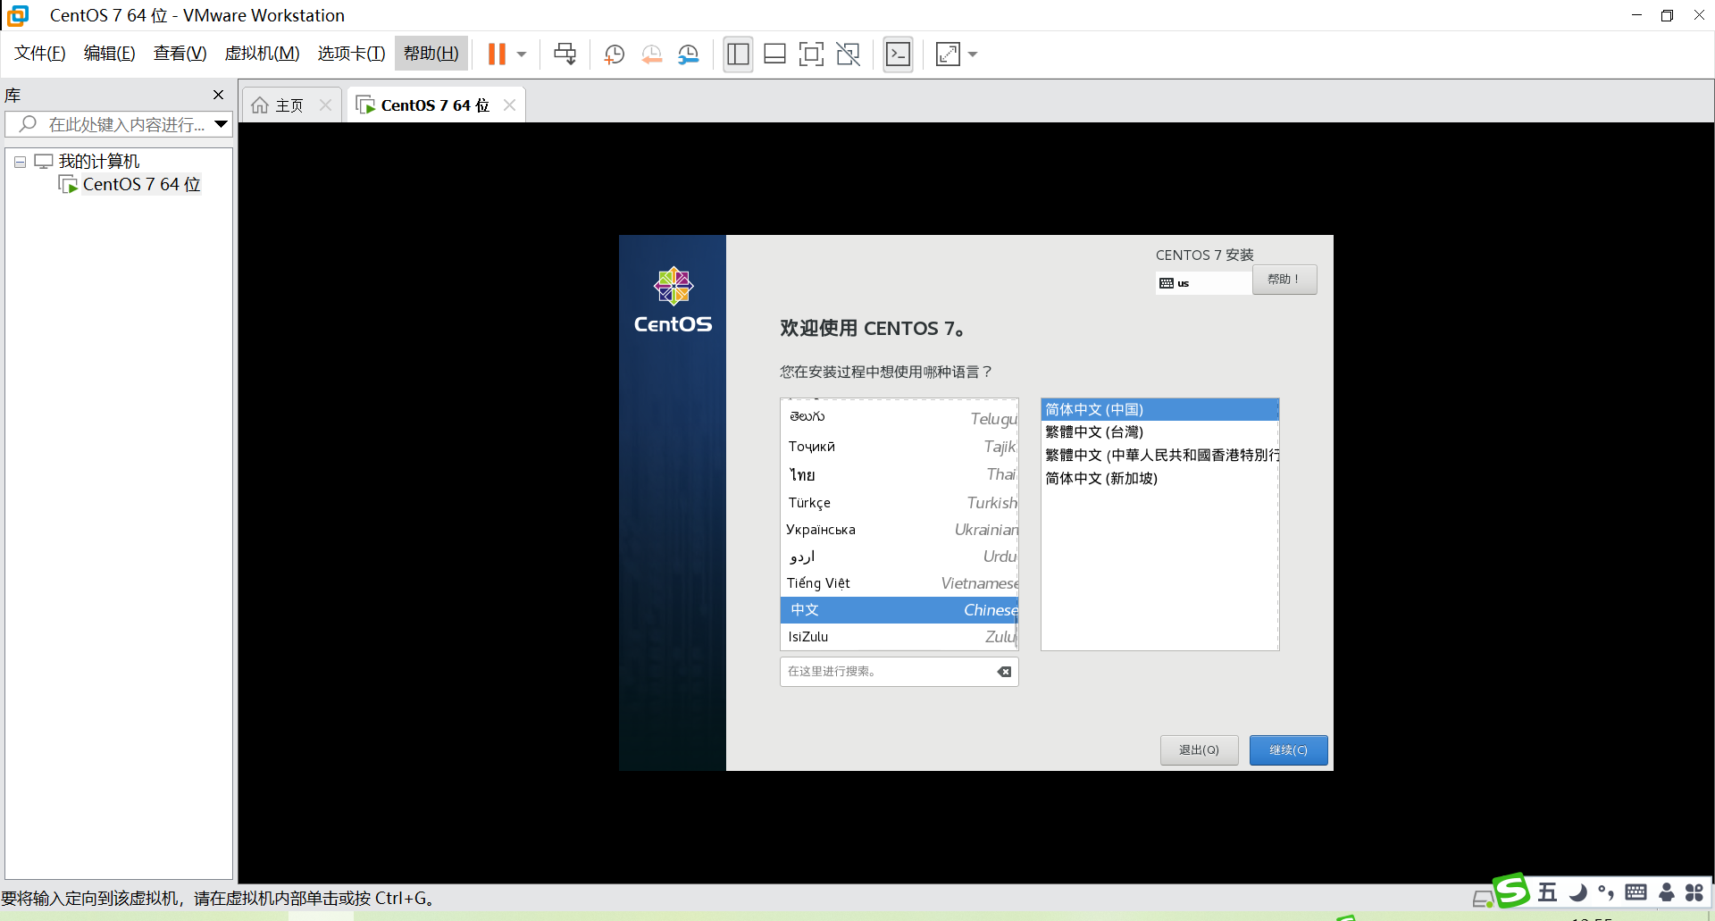Choose 简体中文 (新加坡) locale
The width and height of the screenshot is (1715, 921).
[1160, 479]
